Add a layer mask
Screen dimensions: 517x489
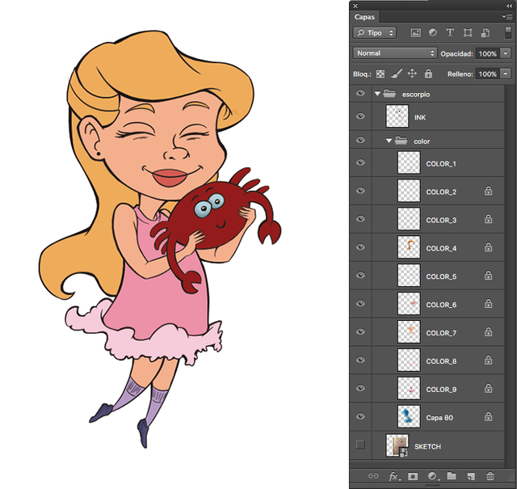tap(413, 477)
